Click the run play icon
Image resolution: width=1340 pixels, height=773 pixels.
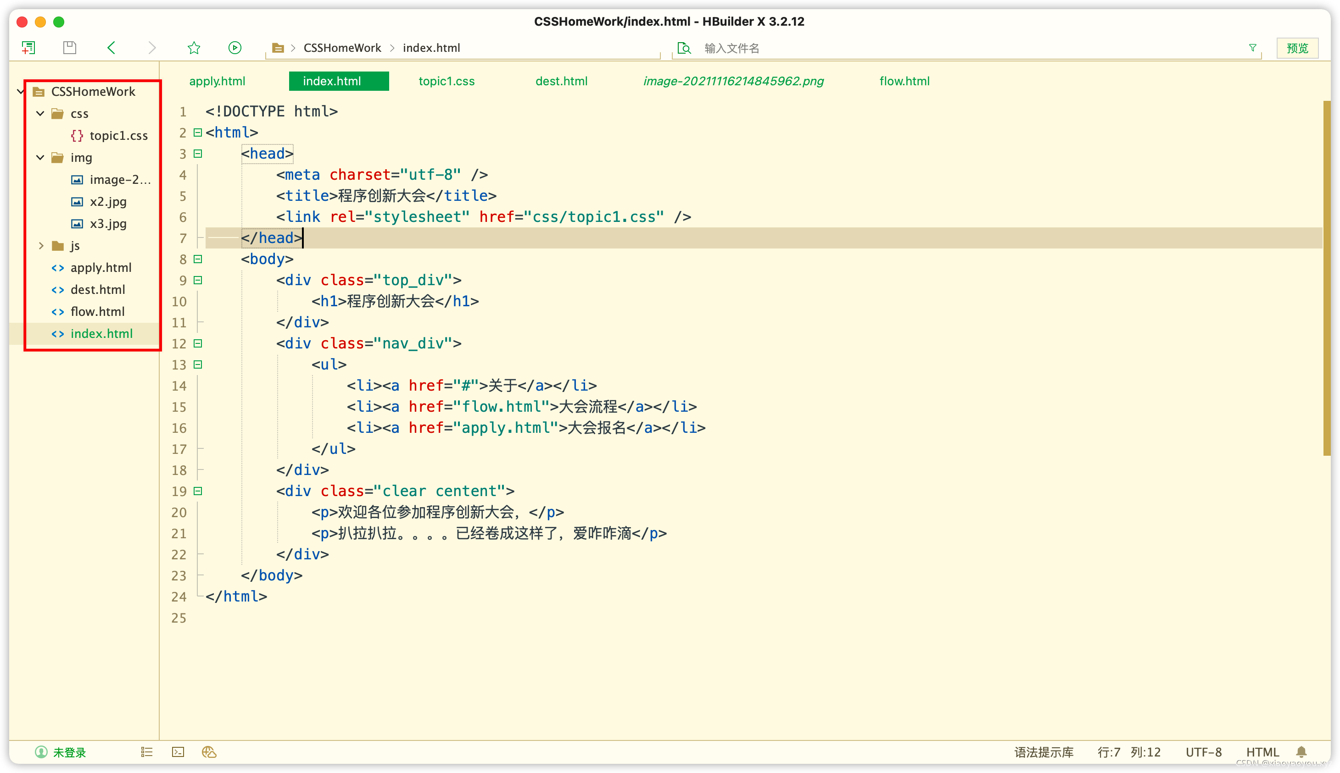[x=235, y=48]
